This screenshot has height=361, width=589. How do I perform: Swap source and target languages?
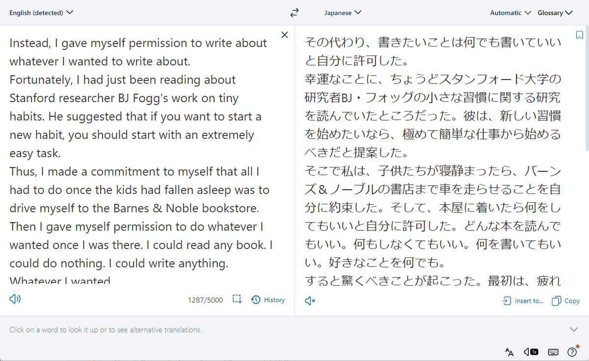294,13
